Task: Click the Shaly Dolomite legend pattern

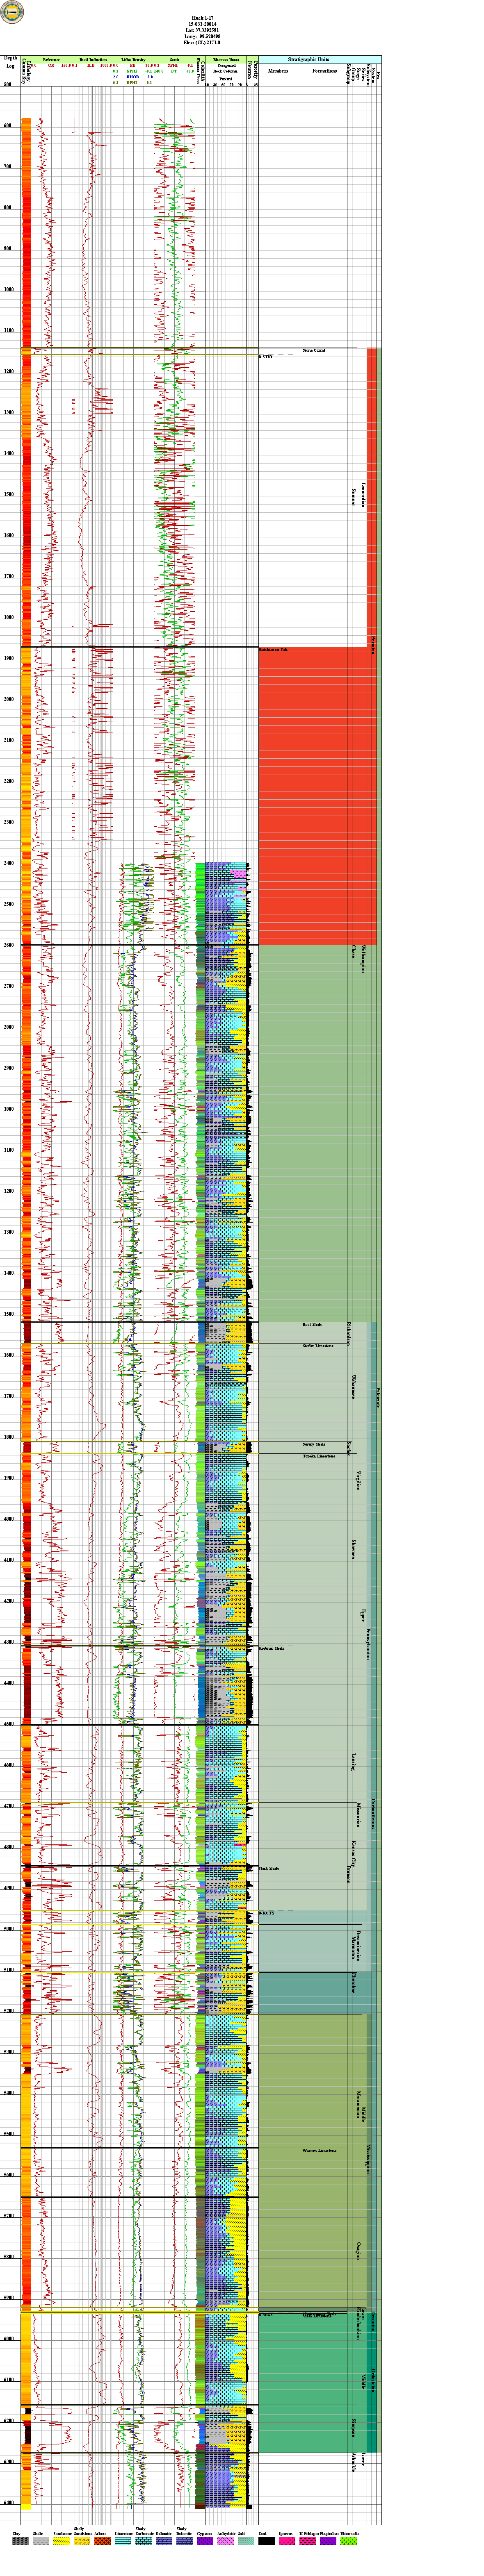Action: tap(184, 2541)
